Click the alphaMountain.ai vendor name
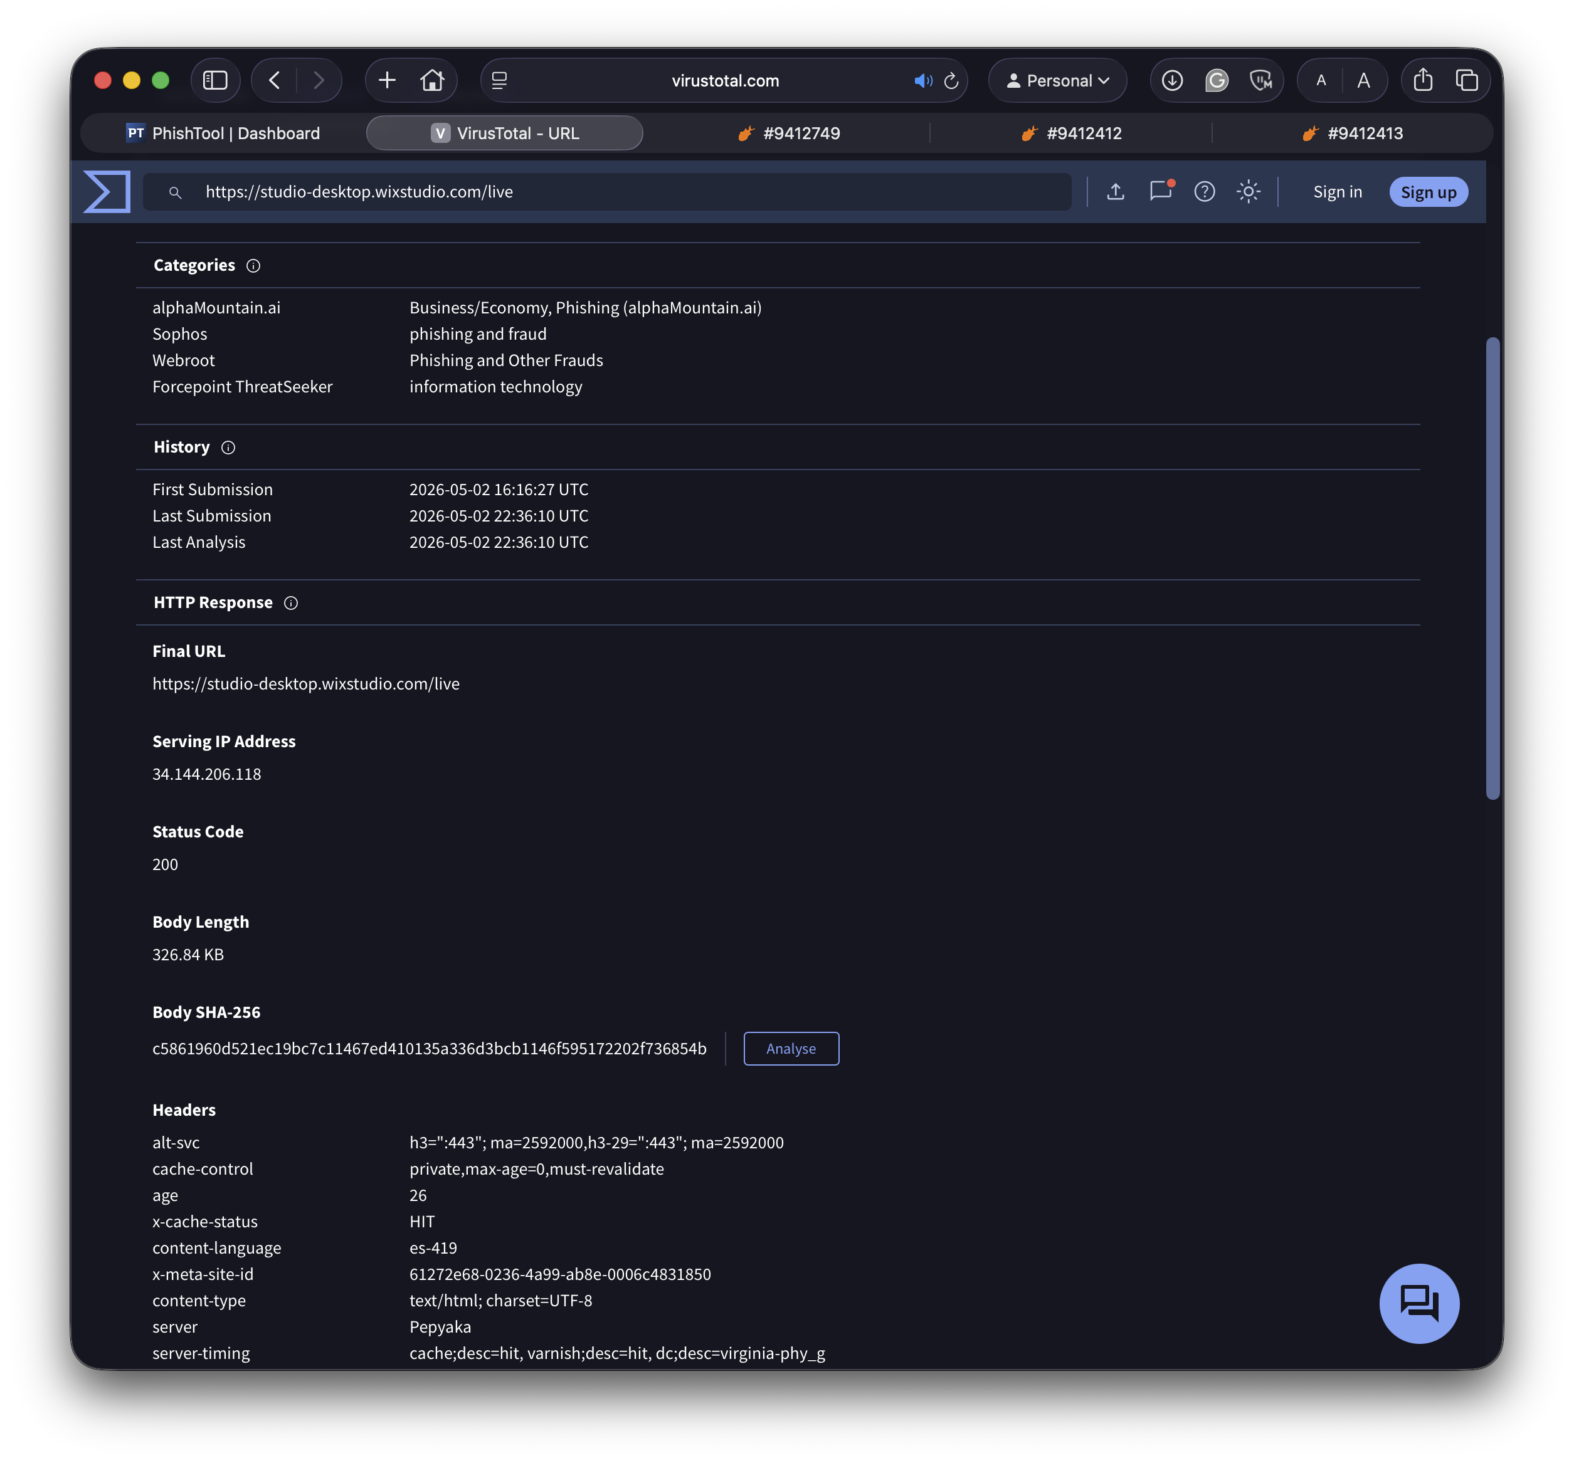The height and width of the screenshot is (1463, 1574). pyautogui.click(x=216, y=308)
